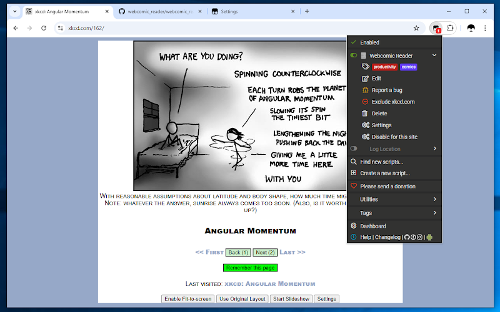Toggle the Webcomic Reader script switch off
This screenshot has height=312, width=500.
pos(353,56)
